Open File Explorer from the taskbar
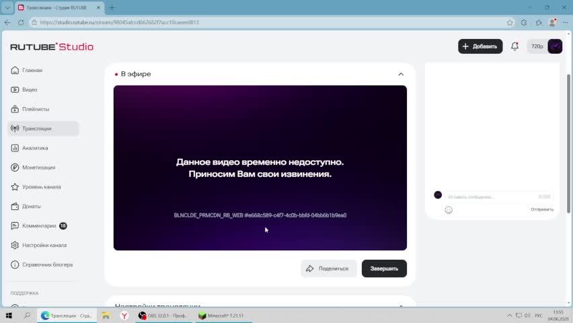This screenshot has width=573, height=323. 106,316
